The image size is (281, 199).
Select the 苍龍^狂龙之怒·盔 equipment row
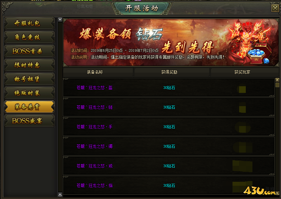point(169,88)
